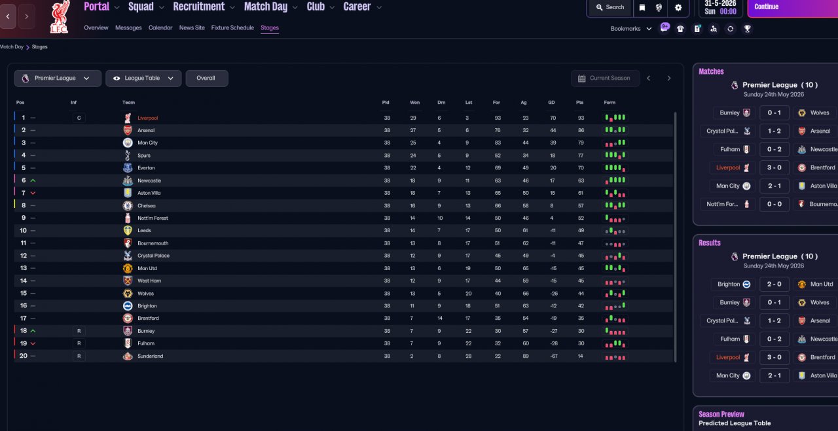The height and width of the screenshot is (431, 838).
Task: Open the trophy competitions shortcut icon
Action: point(747,29)
